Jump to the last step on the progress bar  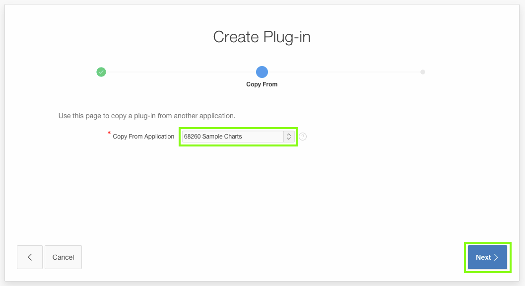click(422, 72)
